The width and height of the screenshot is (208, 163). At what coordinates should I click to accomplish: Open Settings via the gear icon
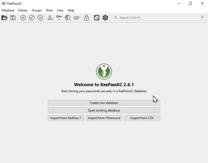105,18
